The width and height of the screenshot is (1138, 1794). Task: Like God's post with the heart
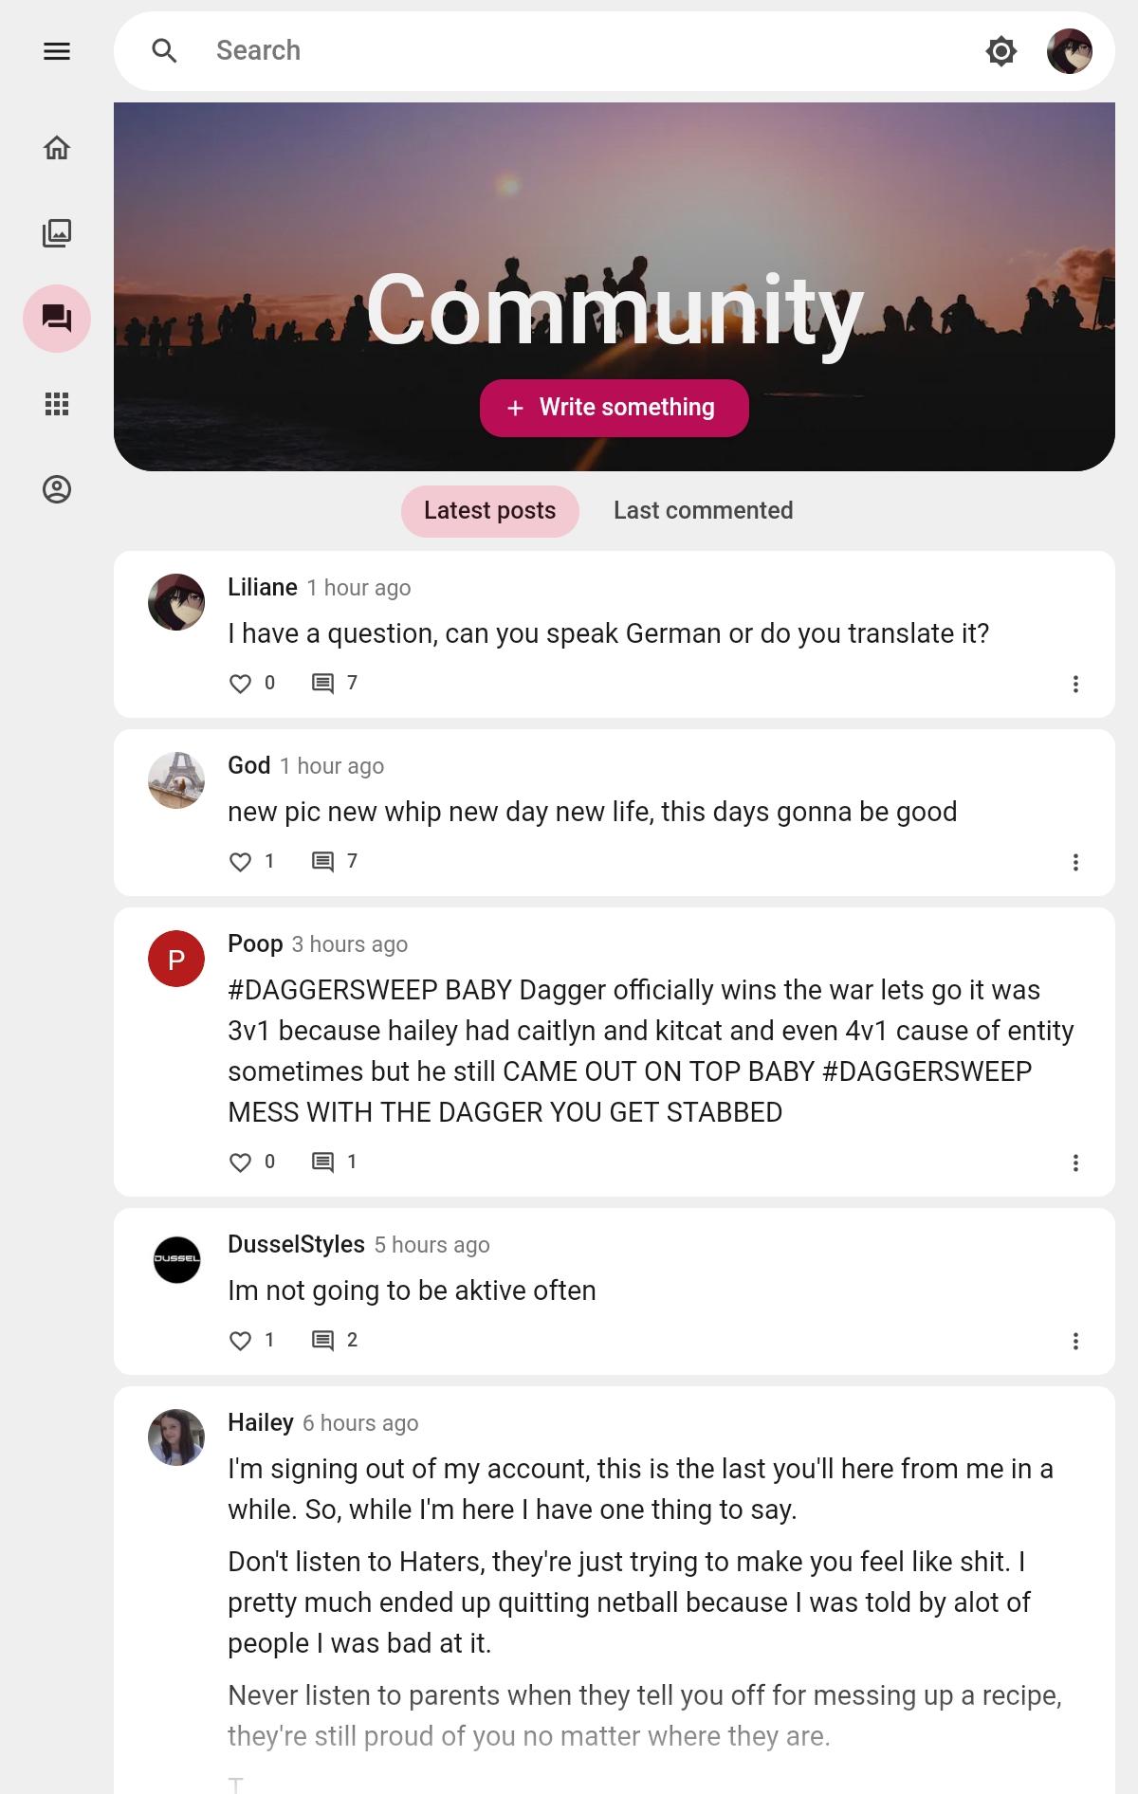point(241,862)
